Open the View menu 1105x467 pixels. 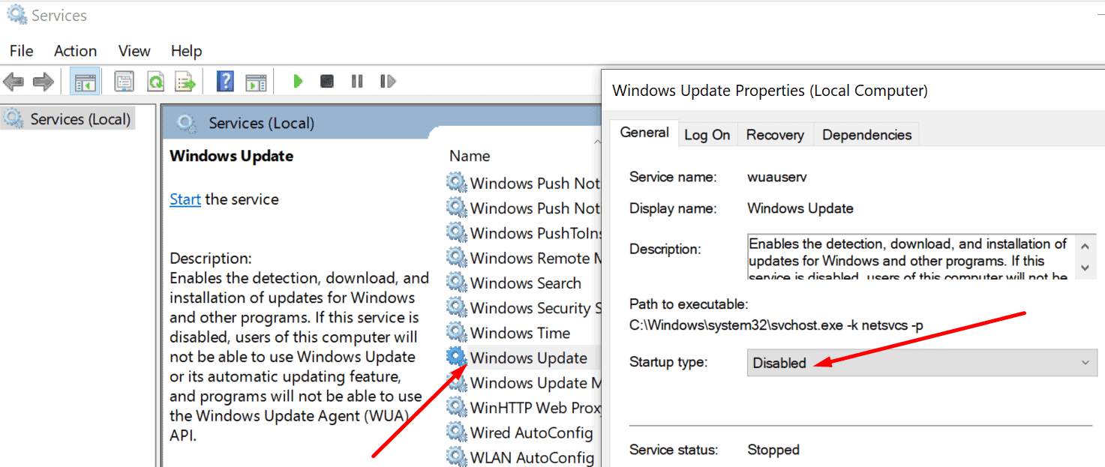(x=134, y=51)
